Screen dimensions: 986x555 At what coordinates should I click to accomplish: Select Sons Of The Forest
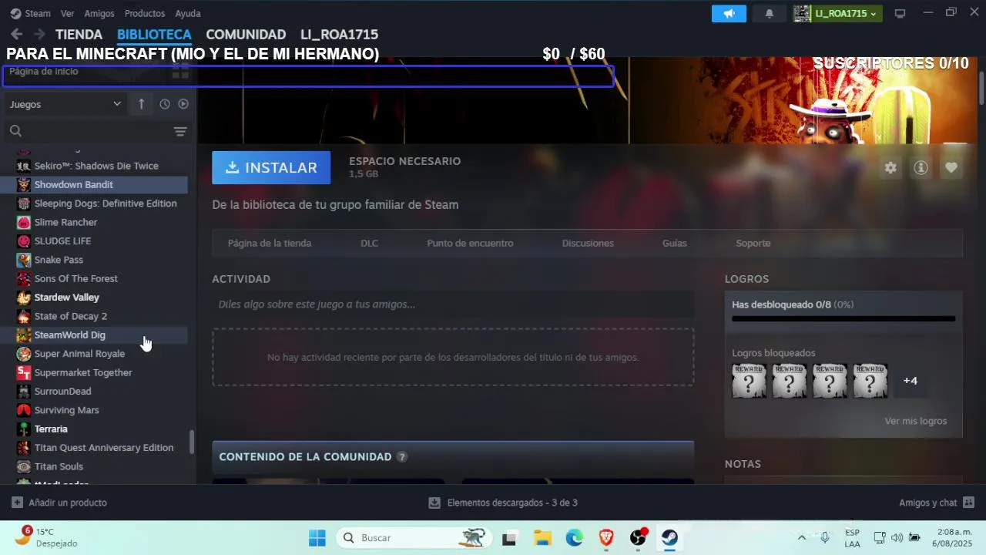tap(75, 278)
